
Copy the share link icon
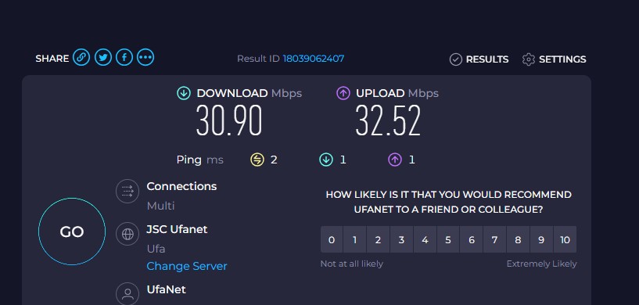[81, 58]
